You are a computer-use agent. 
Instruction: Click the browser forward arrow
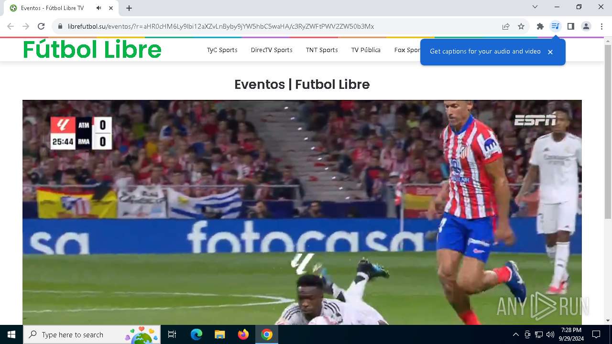pos(26,26)
